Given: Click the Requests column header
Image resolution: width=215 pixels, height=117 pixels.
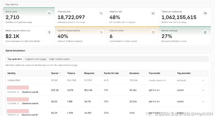Looking at the screenshot, I should click(89, 73).
